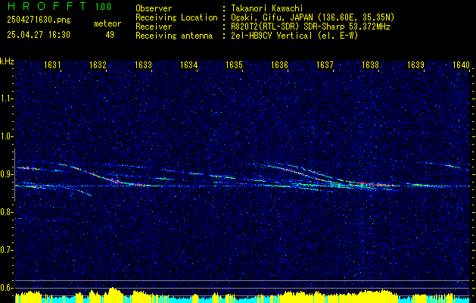Click the HROFFT program title
Screen dimensions: 476x303
[46, 6]
